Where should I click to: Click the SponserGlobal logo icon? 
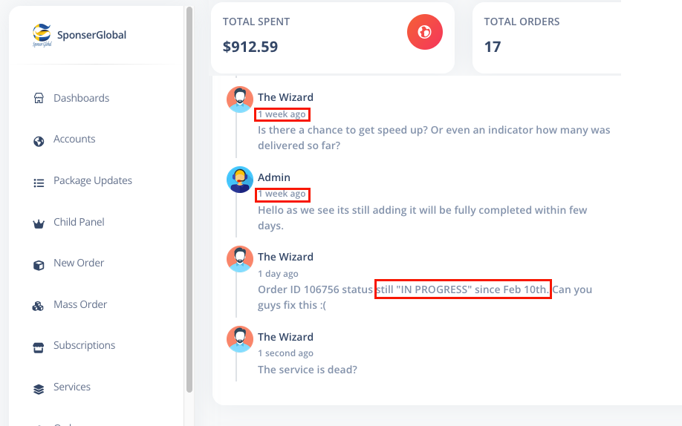(x=42, y=35)
